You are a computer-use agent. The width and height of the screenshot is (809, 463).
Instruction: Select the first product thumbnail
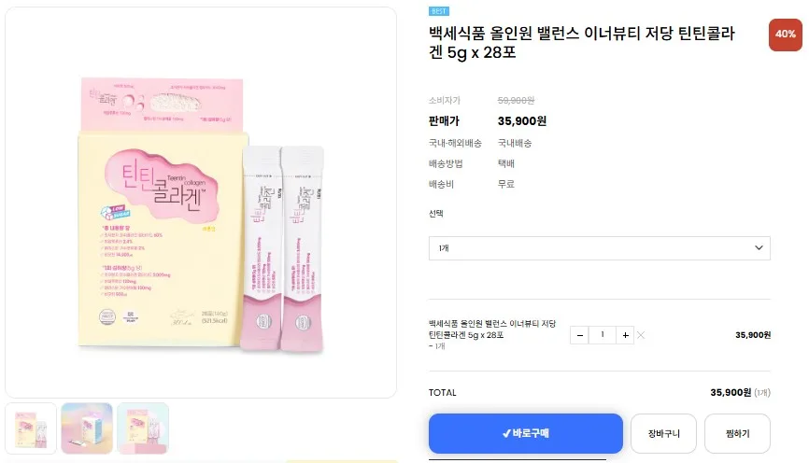point(31,428)
